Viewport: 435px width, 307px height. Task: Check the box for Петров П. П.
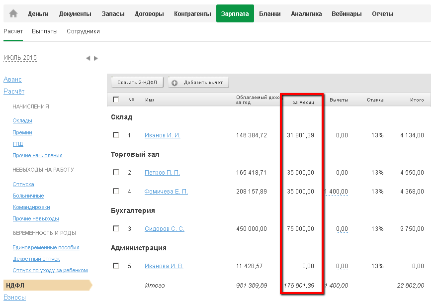pyautogui.click(x=116, y=172)
